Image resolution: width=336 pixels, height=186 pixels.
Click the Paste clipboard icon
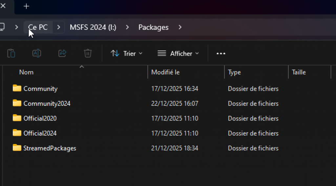click(11, 53)
